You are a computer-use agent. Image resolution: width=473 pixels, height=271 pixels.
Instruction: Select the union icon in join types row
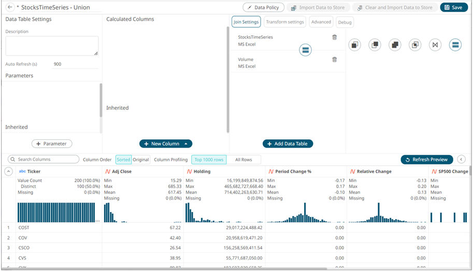coord(455,45)
